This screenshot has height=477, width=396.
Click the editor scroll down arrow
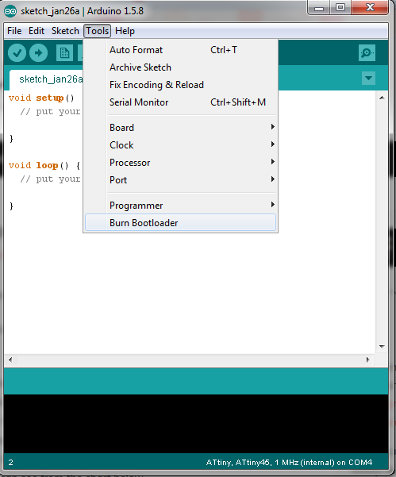382,347
